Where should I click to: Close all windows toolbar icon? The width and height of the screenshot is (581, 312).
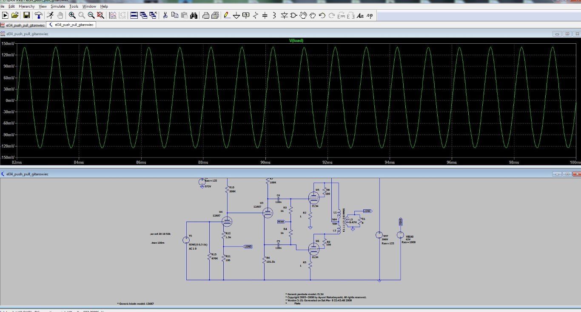point(153,15)
